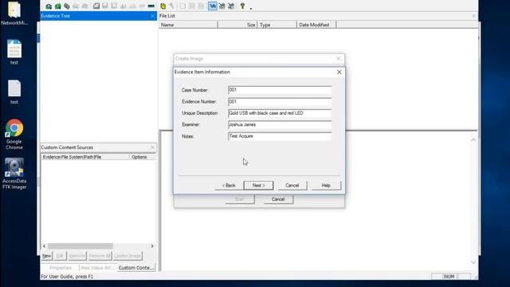Click the Obtain Protected Files toolbar icon
Viewport: 510px width, 287px height.
coord(163,6)
